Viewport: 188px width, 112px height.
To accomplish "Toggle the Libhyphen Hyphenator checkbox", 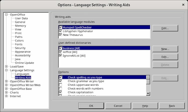I will coord(61,31).
